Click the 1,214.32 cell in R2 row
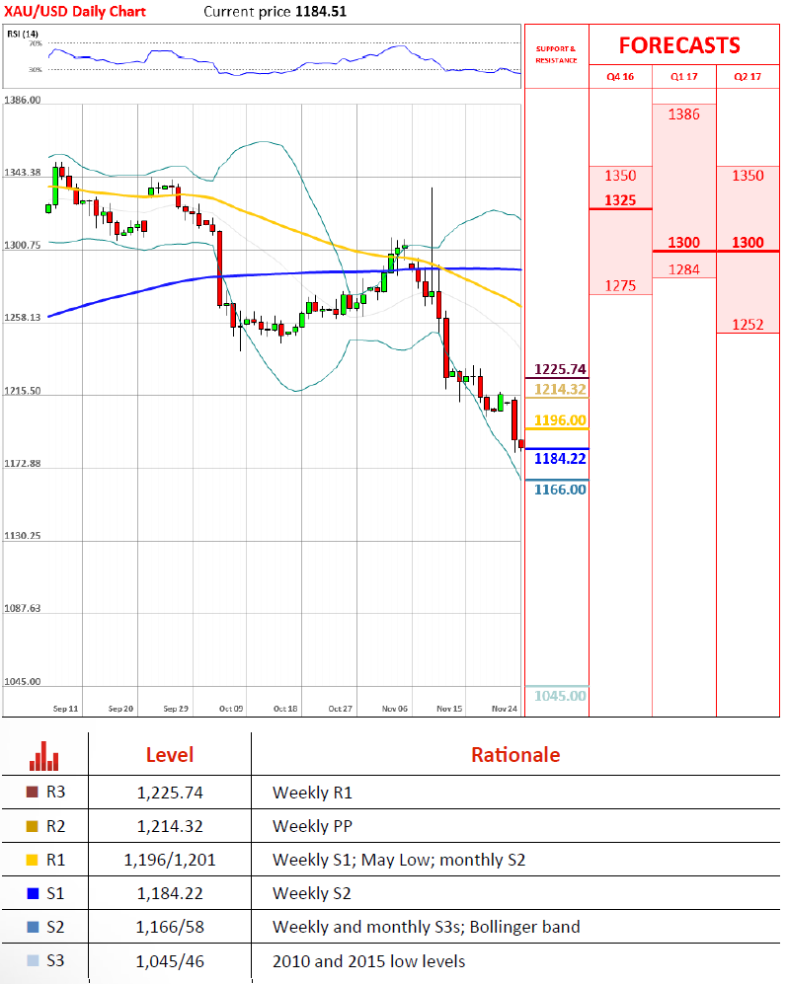788x984 pixels. tap(170, 826)
